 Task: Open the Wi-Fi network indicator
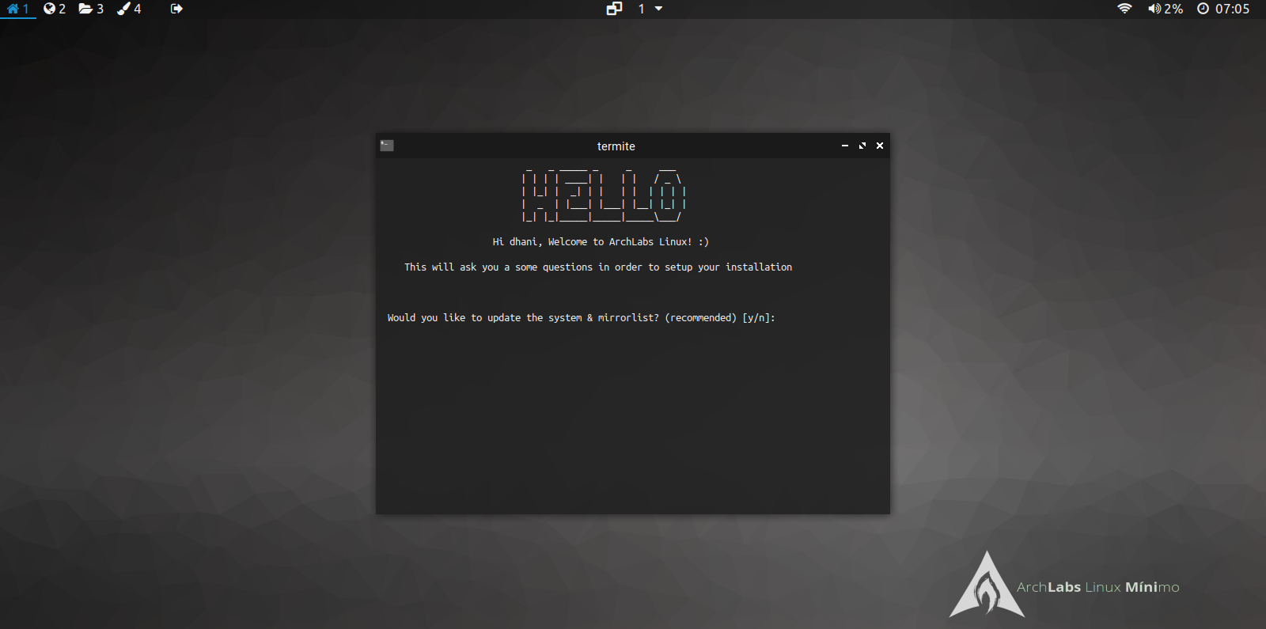point(1124,9)
